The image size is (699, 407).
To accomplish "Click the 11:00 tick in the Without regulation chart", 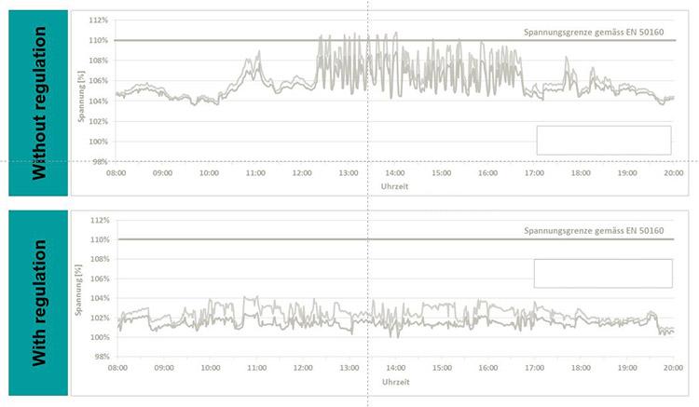I will tap(255, 173).
